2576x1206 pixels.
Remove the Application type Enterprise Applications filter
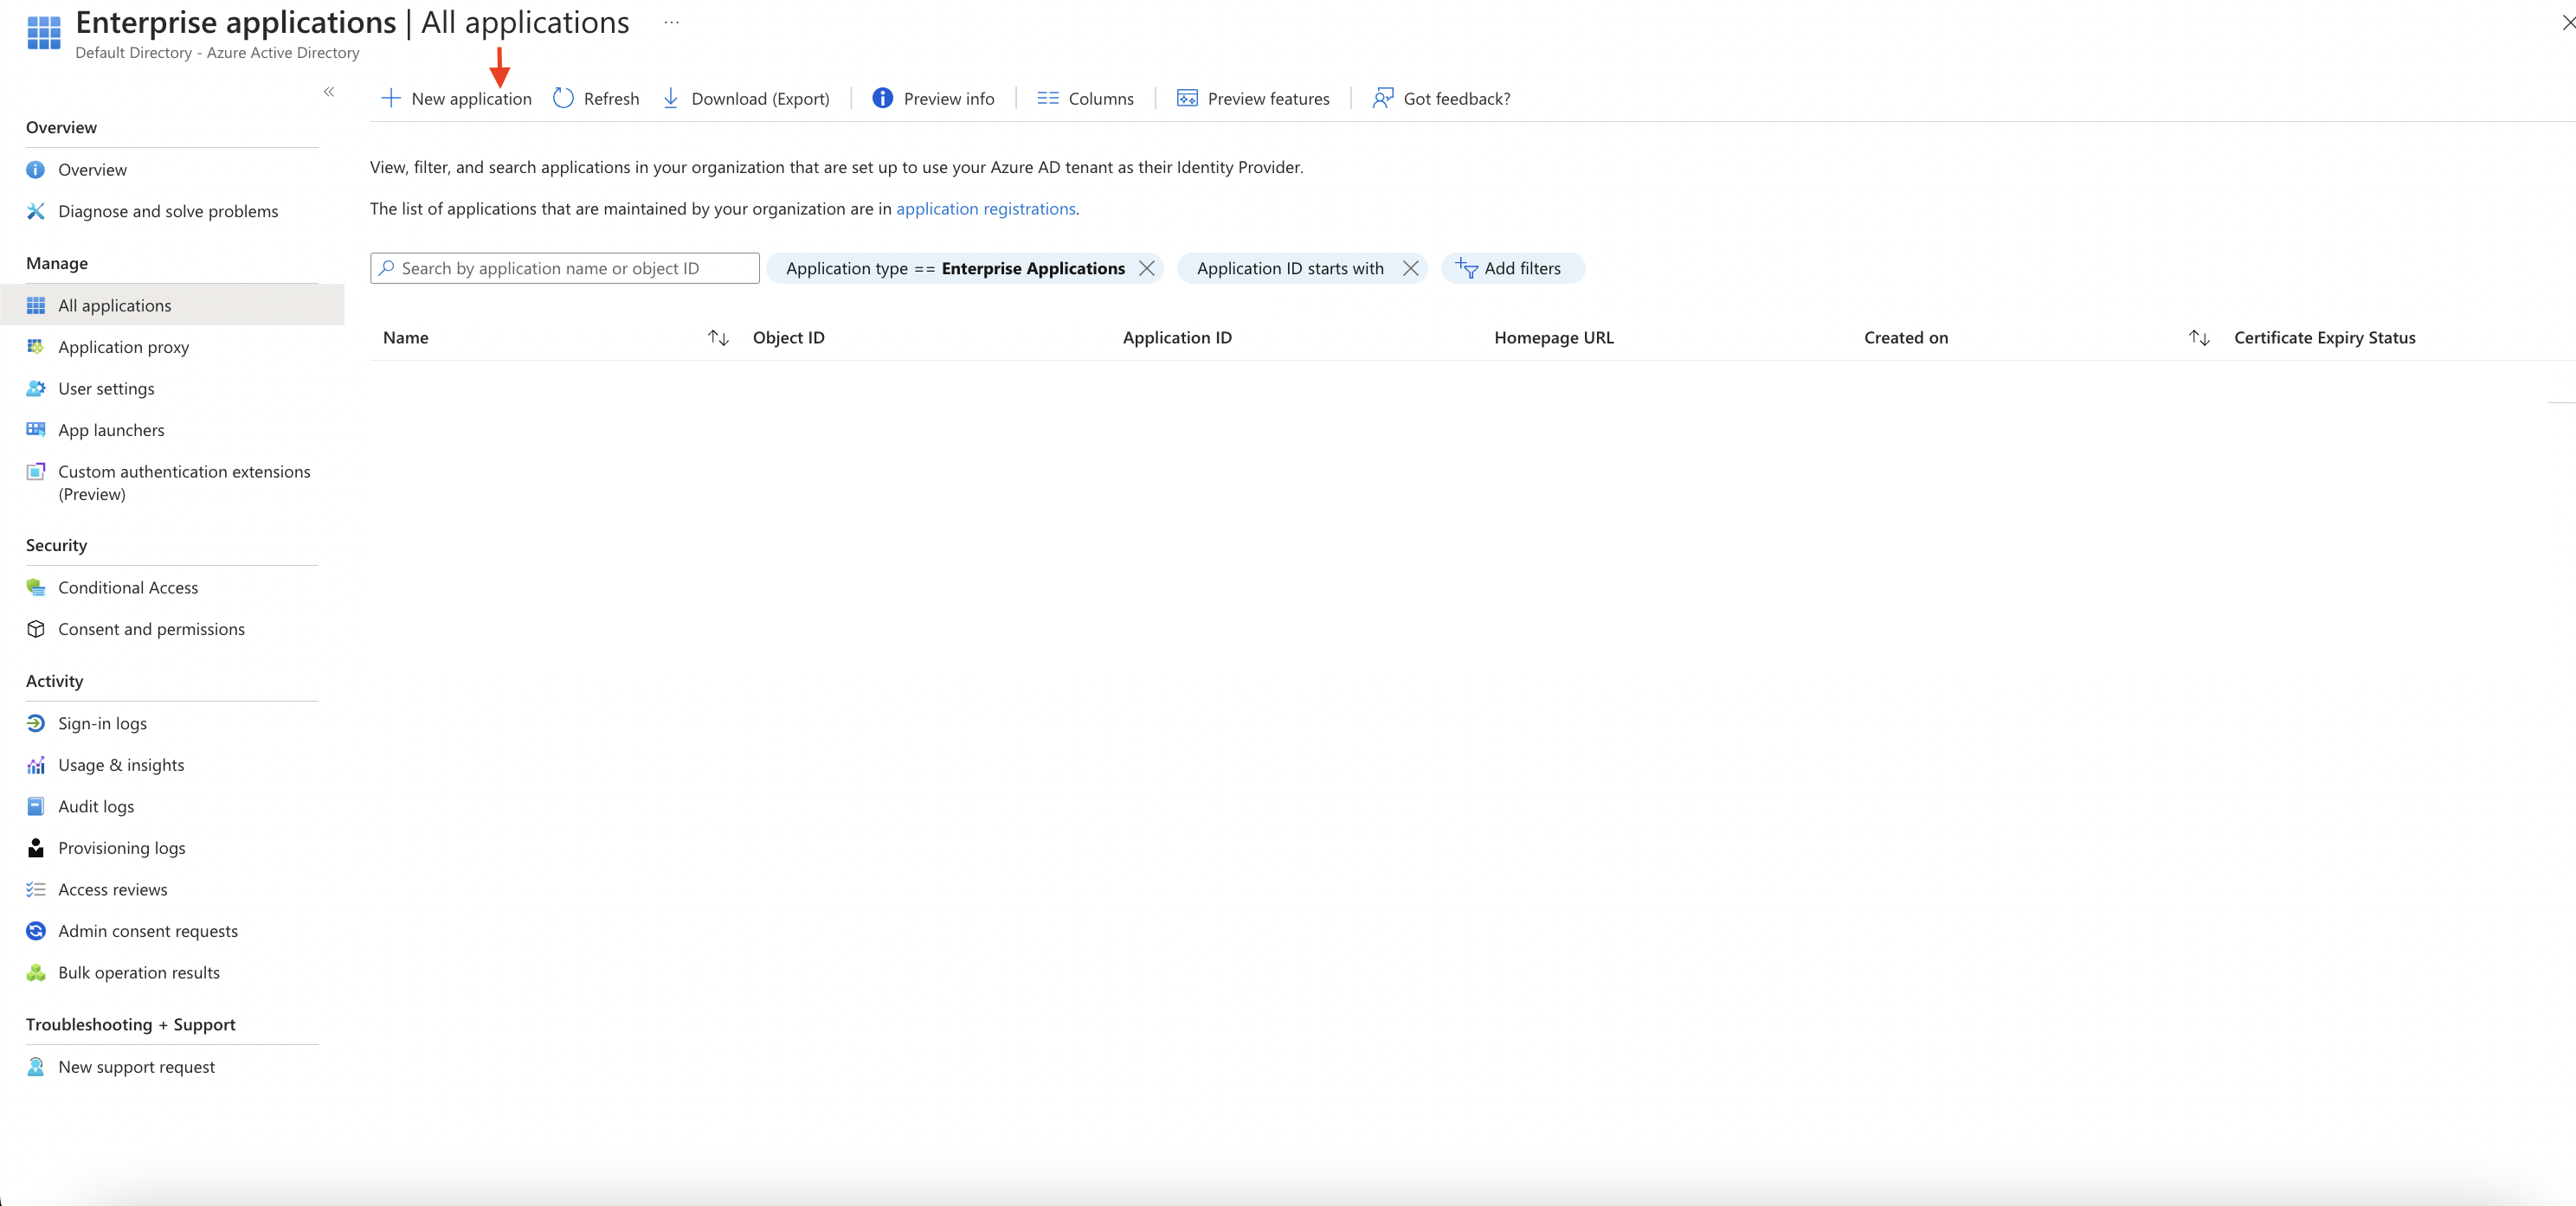click(1147, 269)
